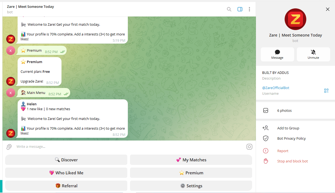The image size is (335, 193).
Task: Focus the Write a message field
Action: (x=129, y=147)
